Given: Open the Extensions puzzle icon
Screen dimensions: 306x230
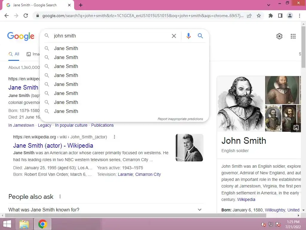Looking at the screenshot, I should tap(270, 16).
